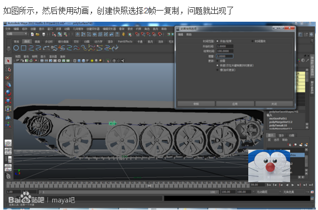Image resolution: width=318 pixels, height=210 pixels.
Task: Click the 关闭 button in the dialog
Action: pyautogui.click(x=274, y=104)
